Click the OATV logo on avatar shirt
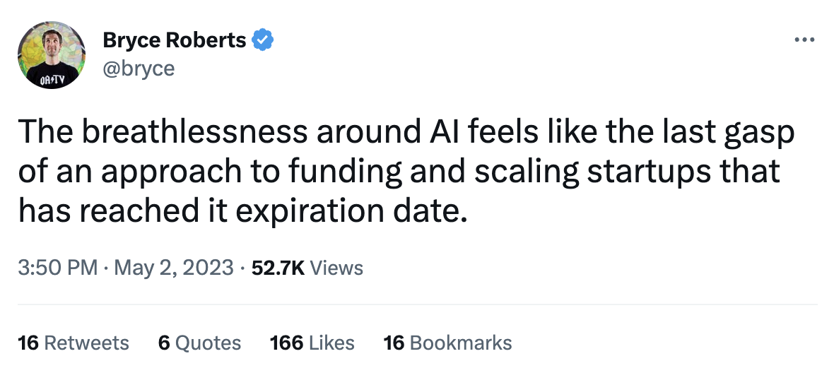 coord(52,80)
